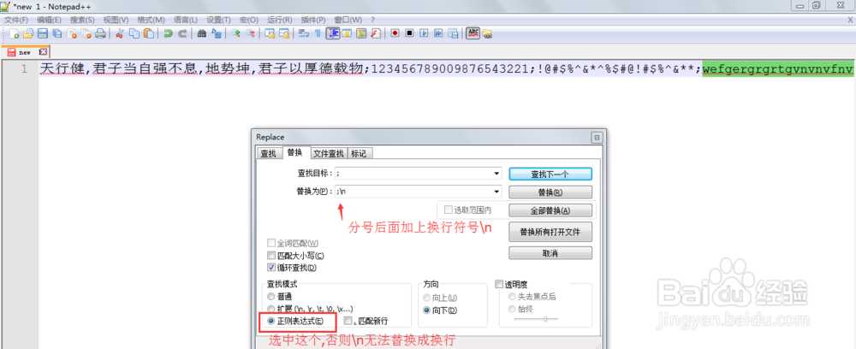Click the 取消 button
Screen dimensions: 856x349
(550, 253)
